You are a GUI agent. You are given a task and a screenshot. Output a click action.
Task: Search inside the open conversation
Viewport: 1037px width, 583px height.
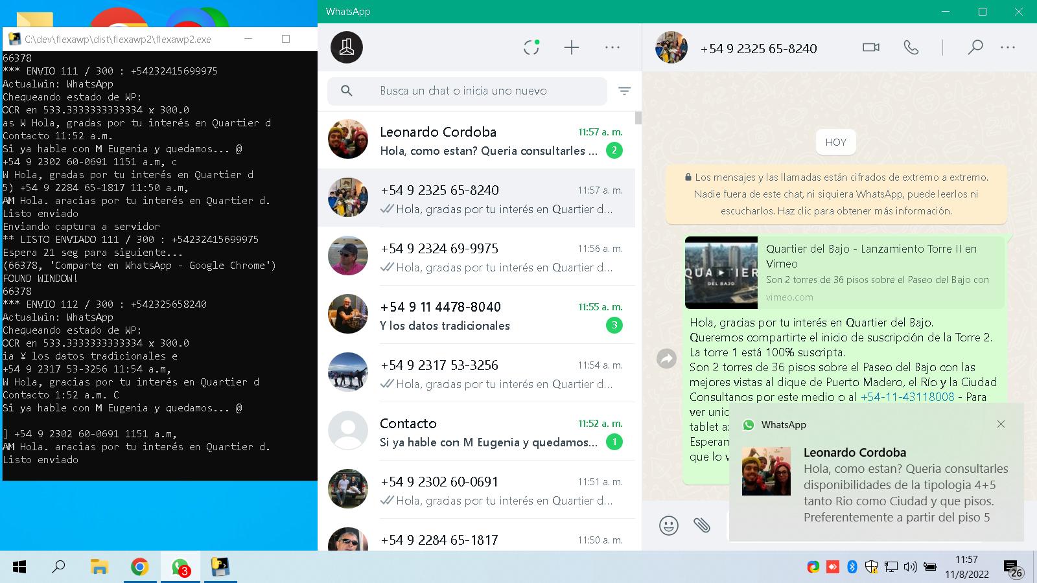975,47
